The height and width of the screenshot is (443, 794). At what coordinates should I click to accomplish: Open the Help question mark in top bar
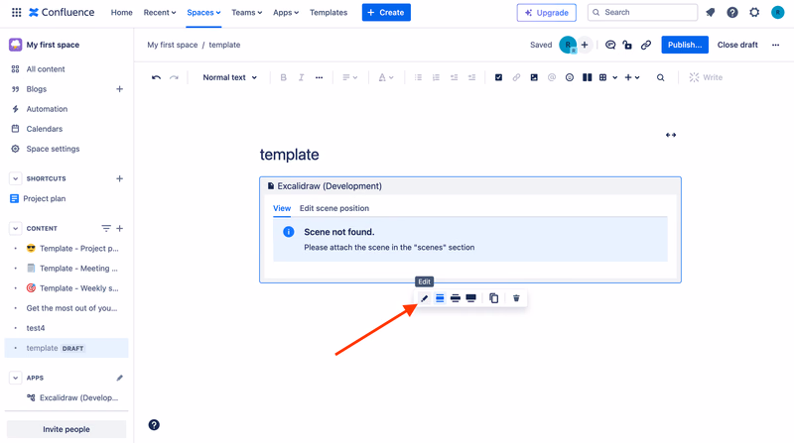point(732,12)
